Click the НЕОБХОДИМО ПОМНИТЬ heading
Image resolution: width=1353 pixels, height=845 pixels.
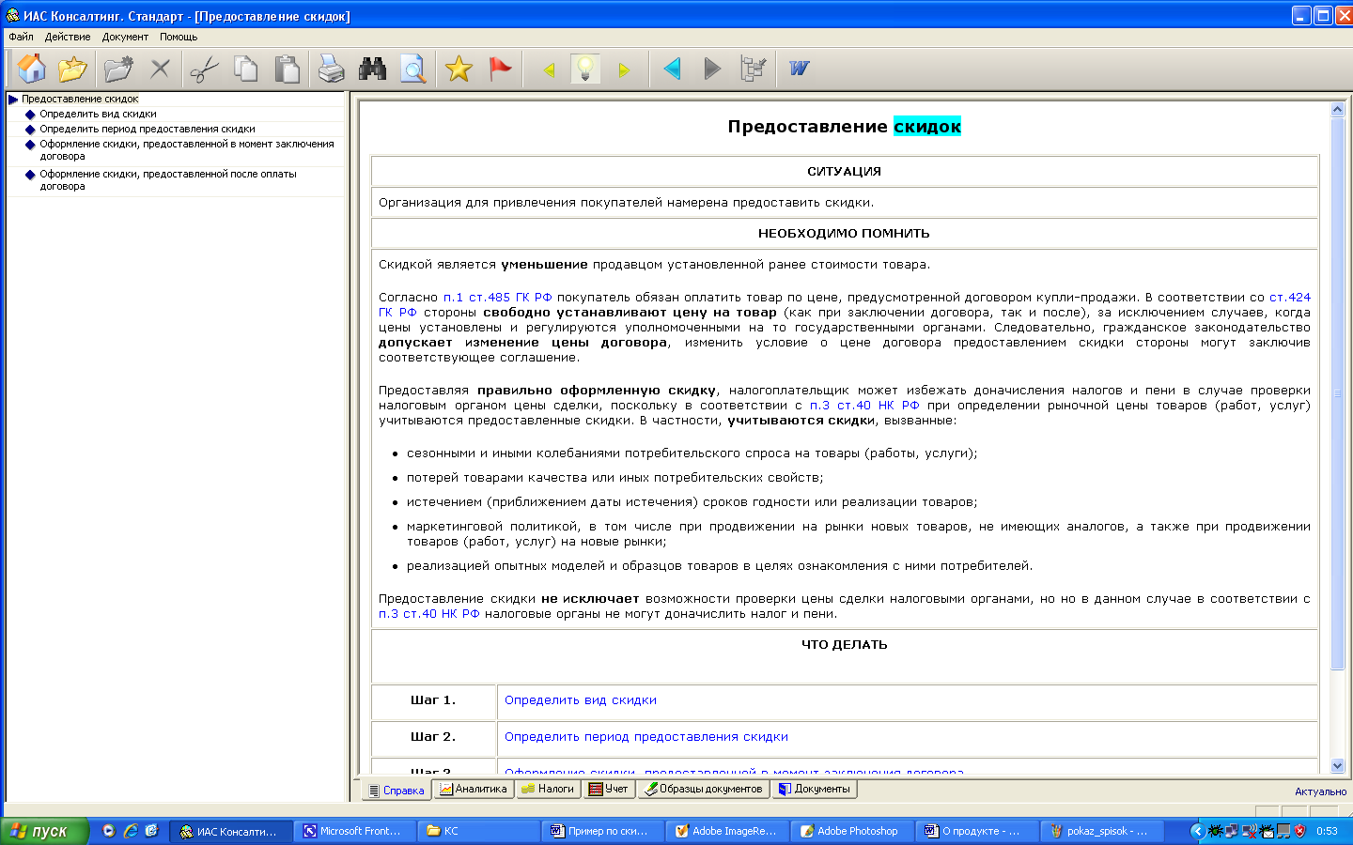pyautogui.click(x=844, y=233)
